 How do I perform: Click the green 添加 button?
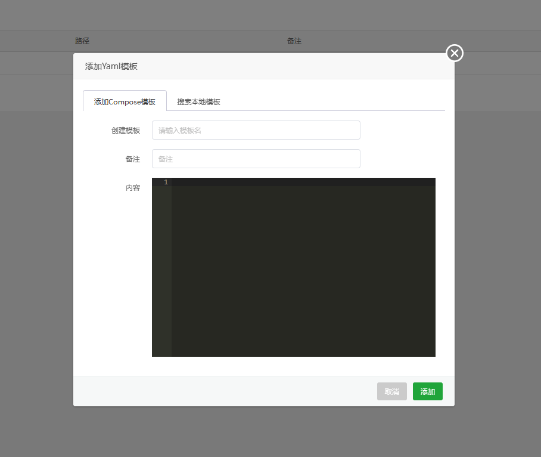[427, 391]
